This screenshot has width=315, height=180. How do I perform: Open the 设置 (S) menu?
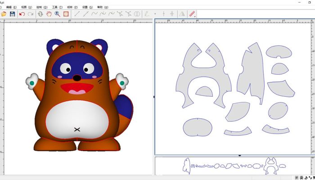point(87,7)
